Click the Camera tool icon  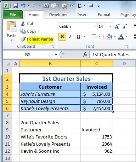(x=46, y=6)
